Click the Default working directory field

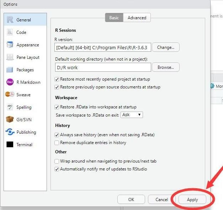point(103,67)
